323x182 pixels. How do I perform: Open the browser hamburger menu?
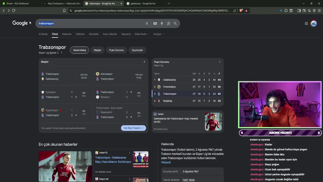pyautogui.click(x=319, y=11)
